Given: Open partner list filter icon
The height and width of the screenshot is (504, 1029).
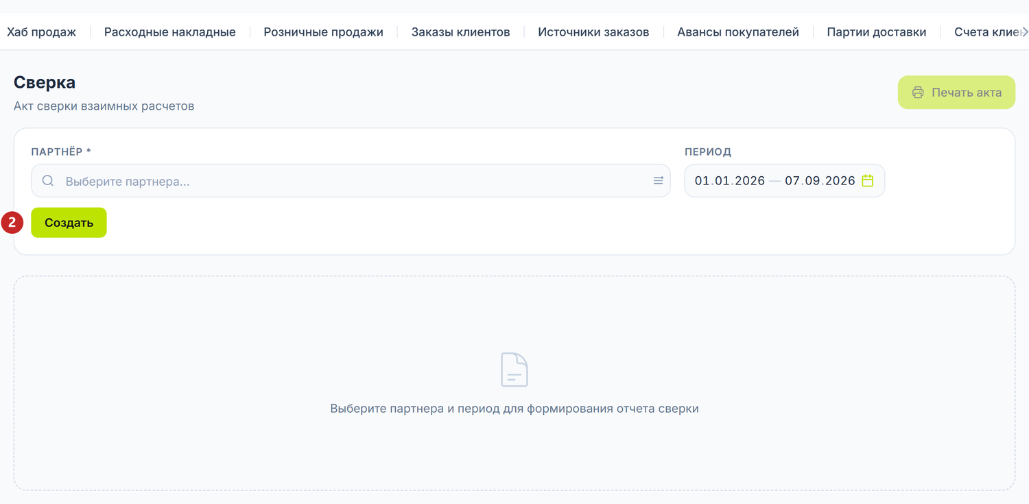Looking at the screenshot, I should [x=658, y=181].
